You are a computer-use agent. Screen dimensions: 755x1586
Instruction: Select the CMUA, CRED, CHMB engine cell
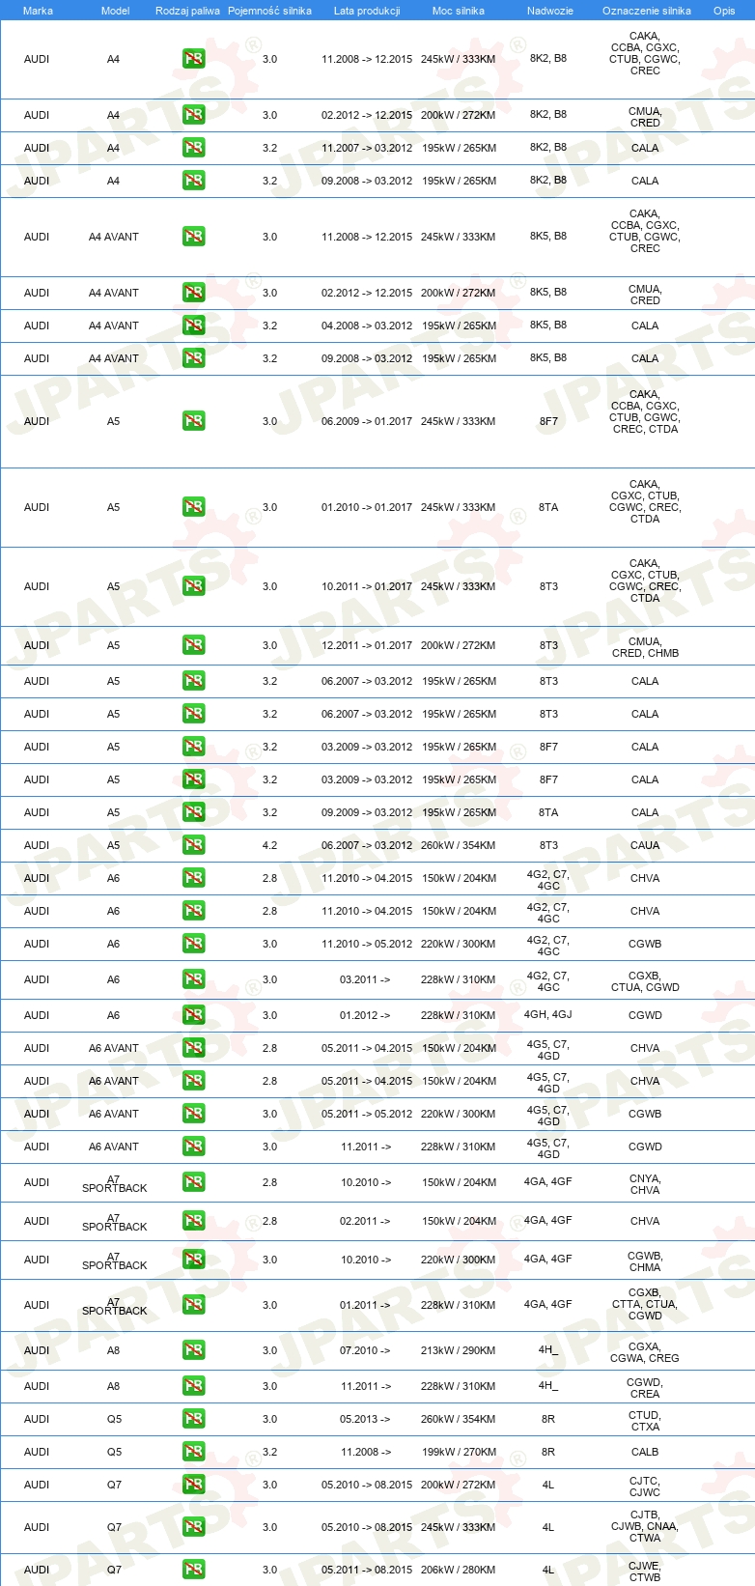click(645, 647)
